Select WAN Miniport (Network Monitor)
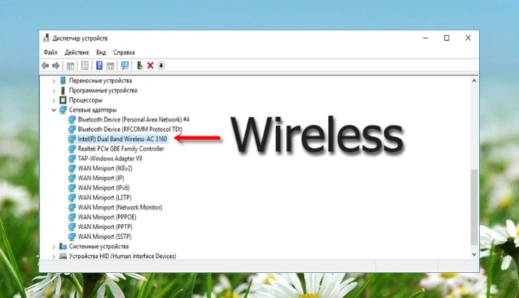Image resolution: width=519 pixels, height=298 pixels. coord(120,207)
